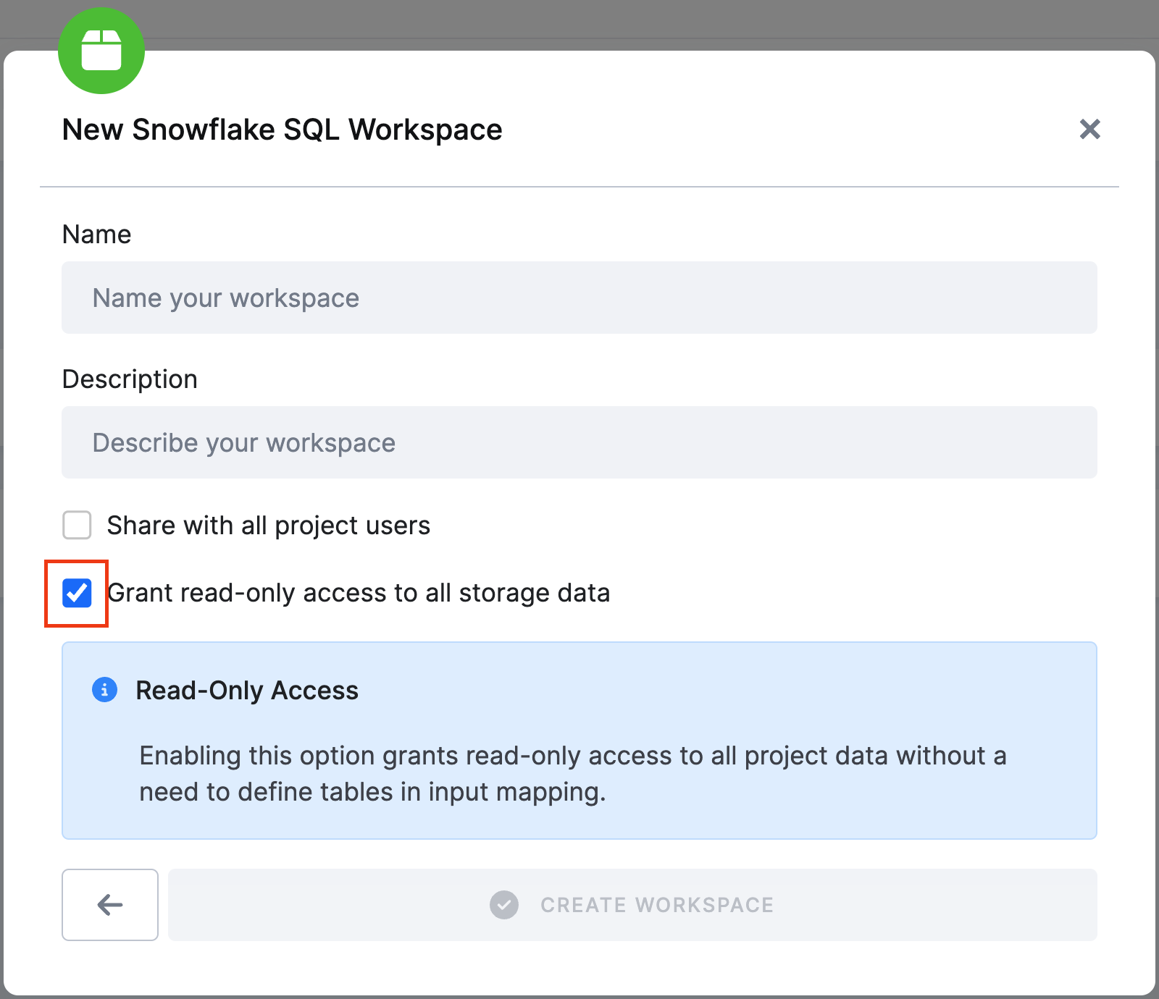Click the Name your workspace input field

click(x=579, y=298)
